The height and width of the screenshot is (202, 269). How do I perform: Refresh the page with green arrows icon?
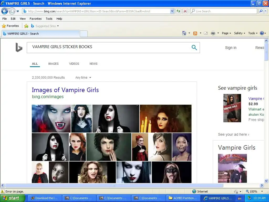(x=178, y=11)
